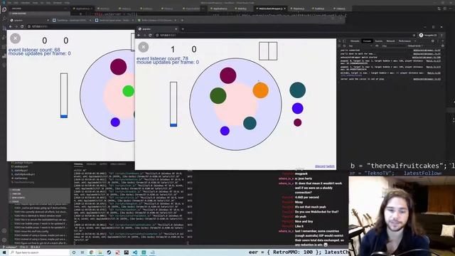Click the gray X circle in the front game window

pyautogui.click(x=144, y=47)
